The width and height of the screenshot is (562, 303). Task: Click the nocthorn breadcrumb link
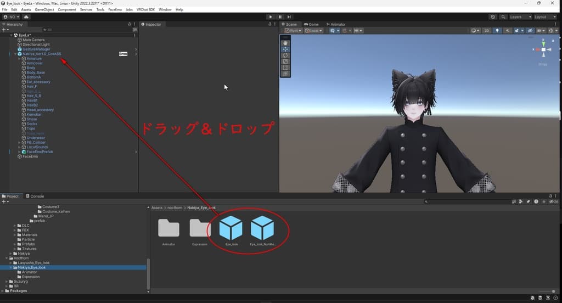click(x=175, y=207)
